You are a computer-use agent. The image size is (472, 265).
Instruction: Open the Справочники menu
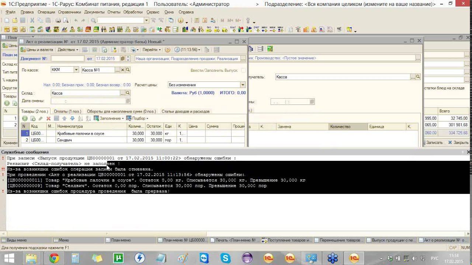click(69, 12)
